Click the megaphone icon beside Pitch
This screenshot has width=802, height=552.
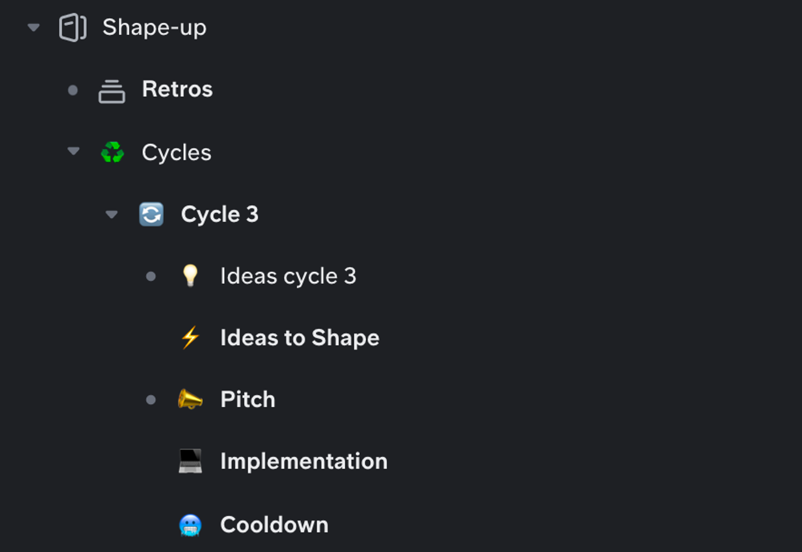[190, 400]
